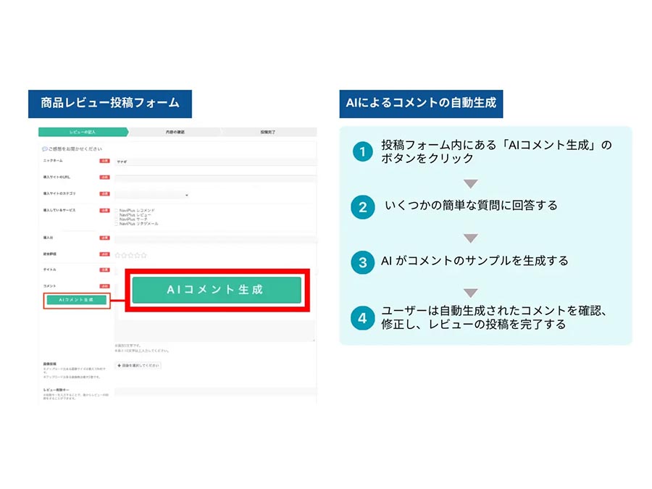
Task: Click the first rating star
Action: [x=117, y=255]
